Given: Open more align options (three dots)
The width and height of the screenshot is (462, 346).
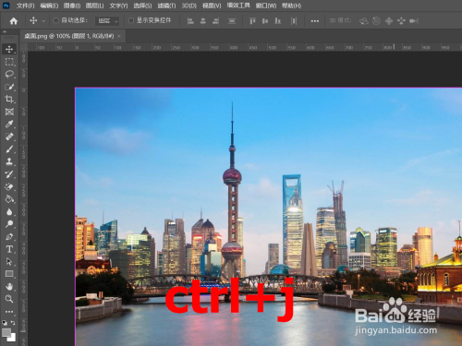Looking at the screenshot, I should (315, 21).
